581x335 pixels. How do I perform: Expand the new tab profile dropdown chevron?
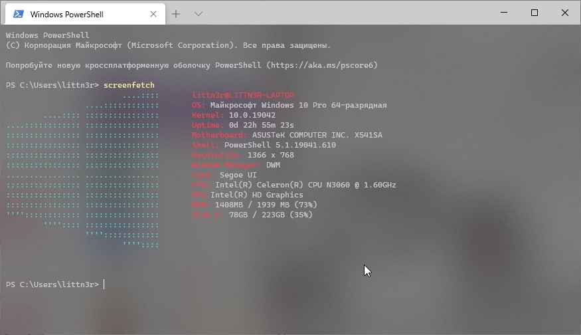[199, 14]
